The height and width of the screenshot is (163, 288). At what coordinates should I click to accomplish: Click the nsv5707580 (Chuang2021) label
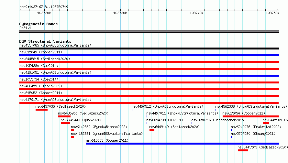253,134
